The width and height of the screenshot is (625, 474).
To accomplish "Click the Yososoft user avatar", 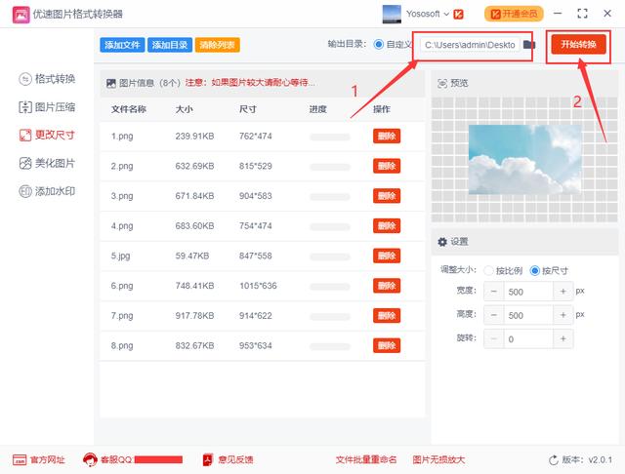I will tap(392, 14).
